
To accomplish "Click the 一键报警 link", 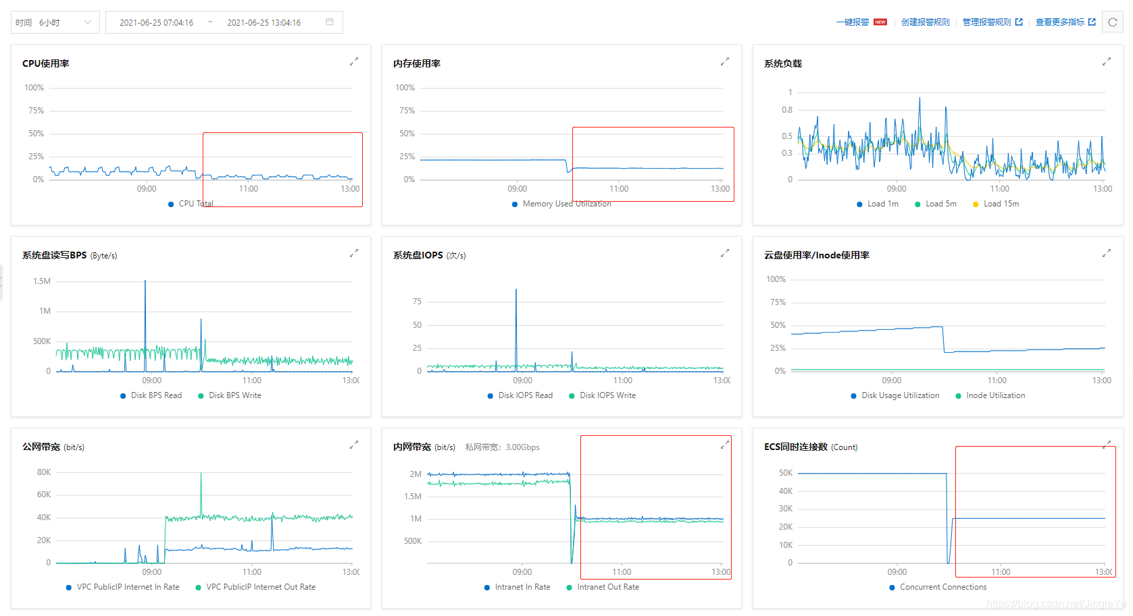I will [x=853, y=22].
